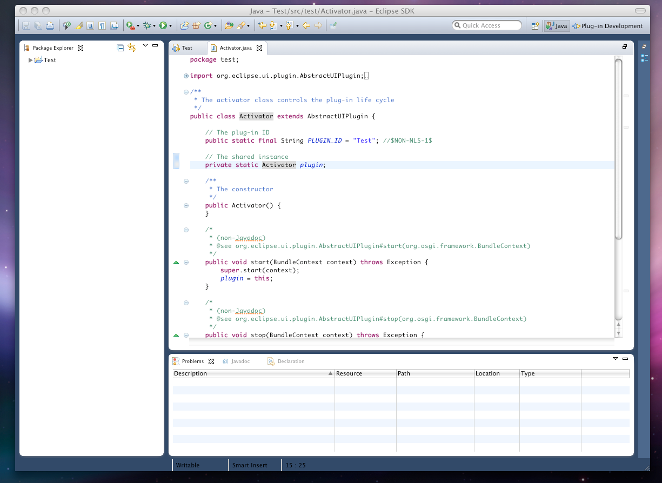Image resolution: width=662 pixels, height=483 pixels.
Task: Run the program with green play icon
Action: coord(163,25)
